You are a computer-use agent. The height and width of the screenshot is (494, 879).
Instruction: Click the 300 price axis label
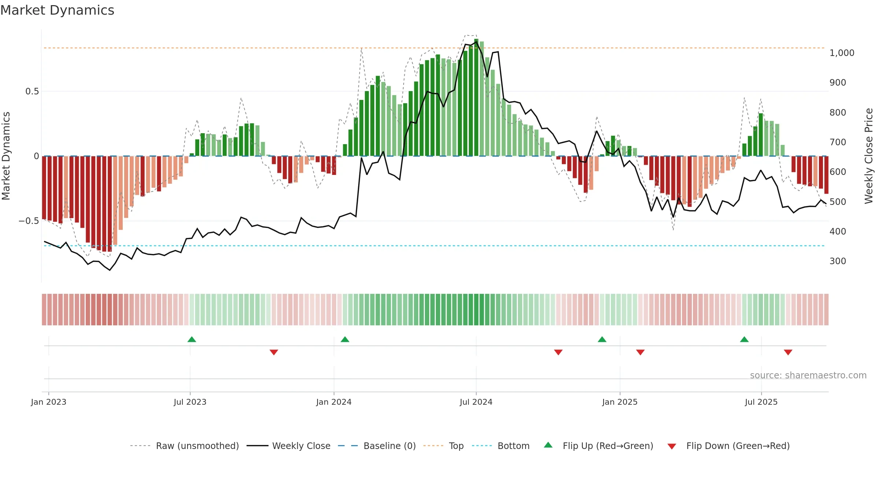coord(838,261)
